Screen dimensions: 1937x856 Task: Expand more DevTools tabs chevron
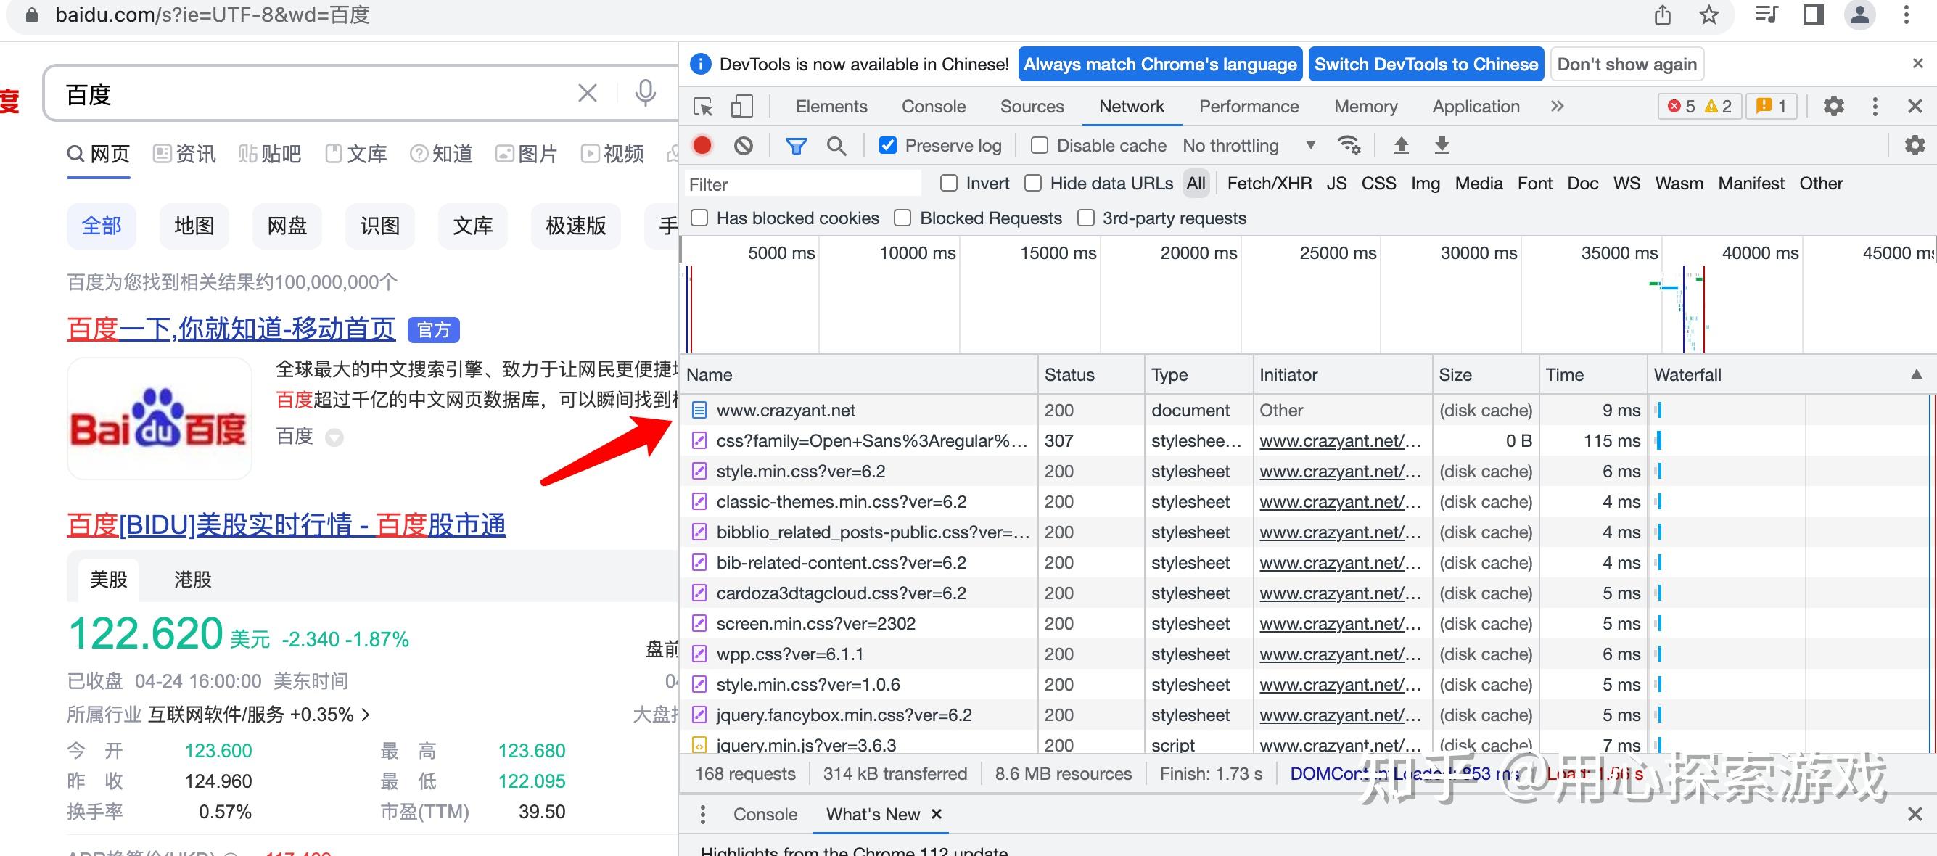(1558, 107)
